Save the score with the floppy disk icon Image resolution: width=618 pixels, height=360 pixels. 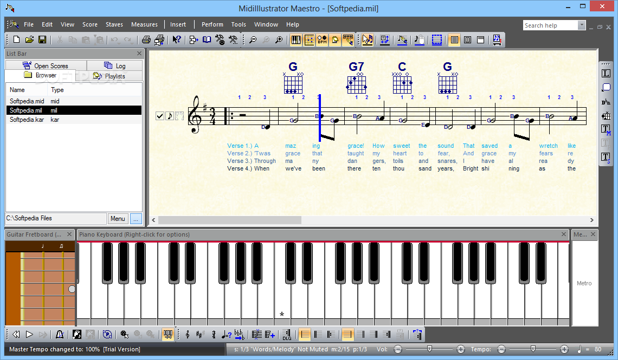coord(42,40)
